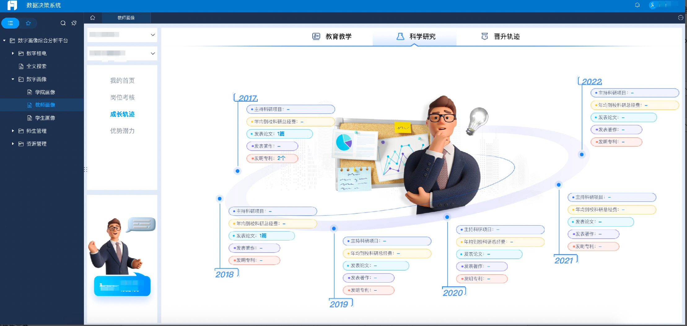The image size is (687, 326).
Task: Click the folder icon beside 资源管理
Action: (21, 144)
